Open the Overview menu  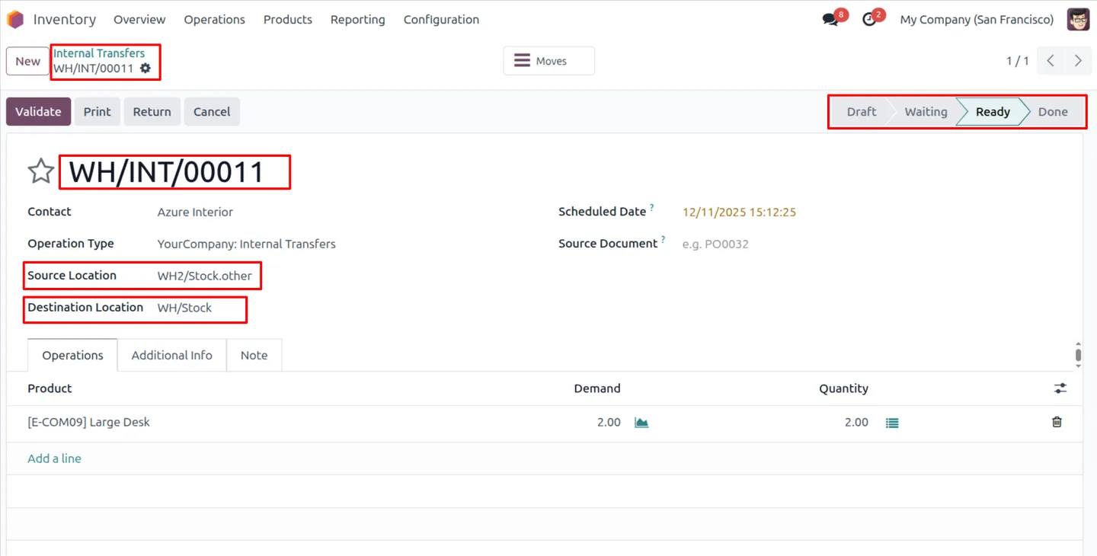tap(139, 20)
